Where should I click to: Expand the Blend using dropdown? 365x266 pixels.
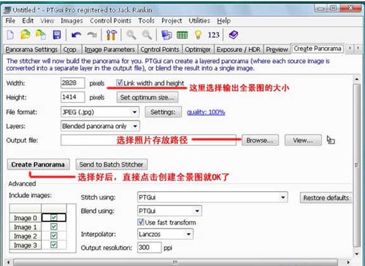[170, 211]
